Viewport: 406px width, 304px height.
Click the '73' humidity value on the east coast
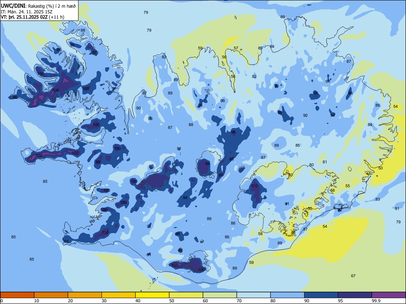pos(389,151)
